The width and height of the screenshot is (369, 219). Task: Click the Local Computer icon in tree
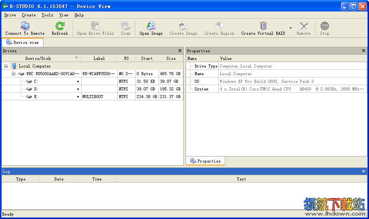(x=14, y=66)
